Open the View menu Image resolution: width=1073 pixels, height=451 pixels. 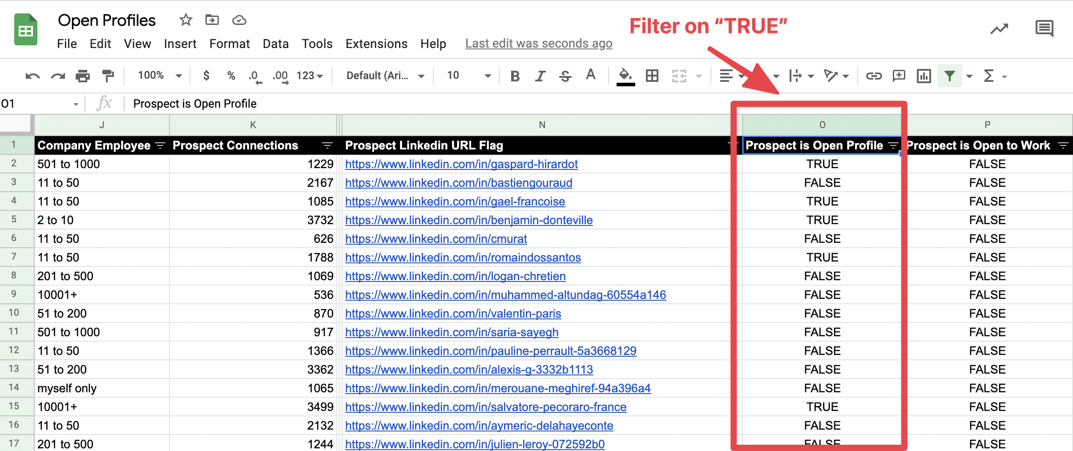[x=137, y=44]
